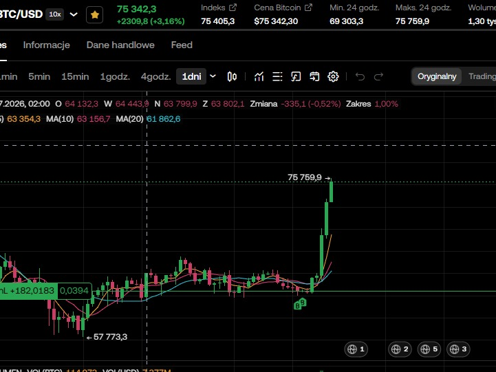Switch to the Feed tab
496x372 pixels.
coord(182,45)
